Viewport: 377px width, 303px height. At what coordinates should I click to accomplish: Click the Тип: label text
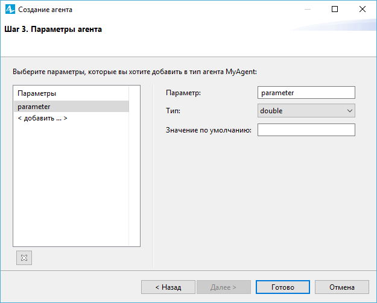[173, 111]
